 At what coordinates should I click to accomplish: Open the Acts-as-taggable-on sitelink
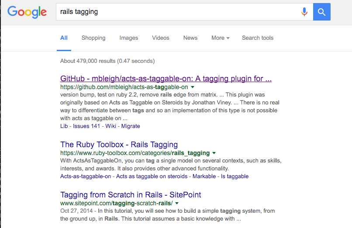tap(86, 176)
